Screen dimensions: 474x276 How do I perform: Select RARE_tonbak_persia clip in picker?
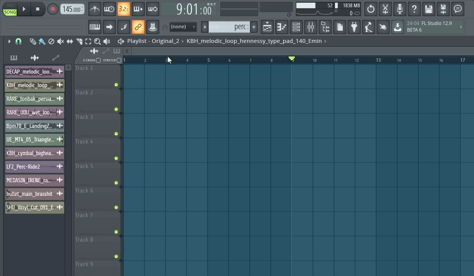click(35, 99)
